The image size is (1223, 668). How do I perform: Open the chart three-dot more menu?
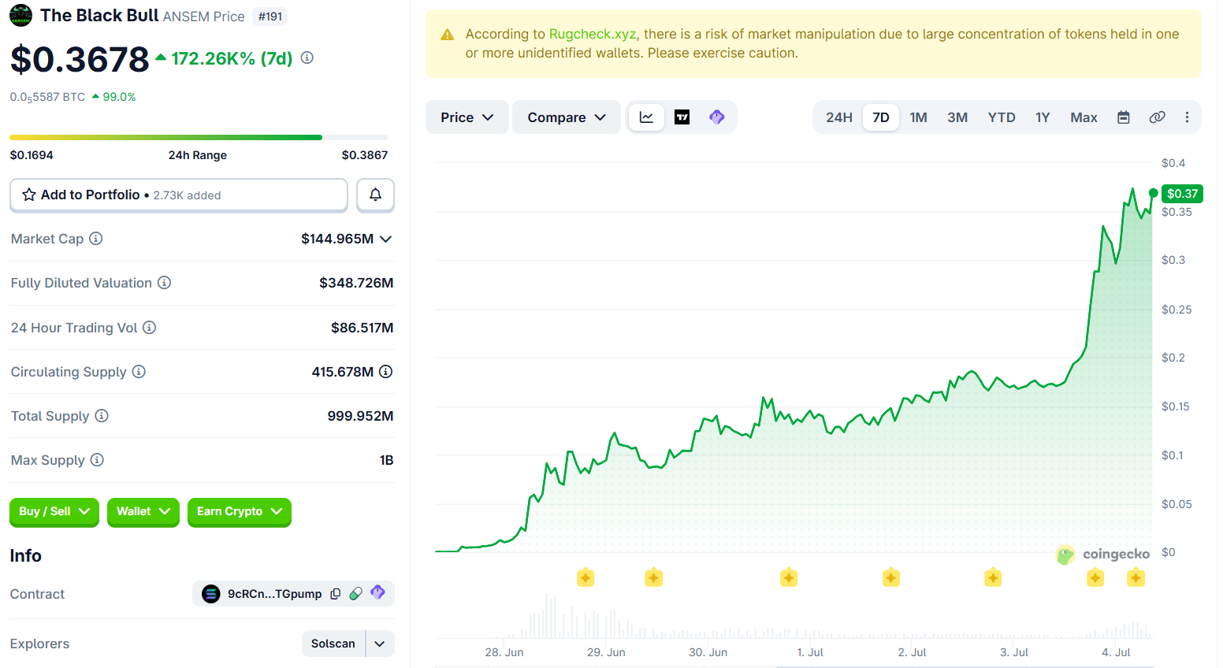click(x=1187, y=117)
